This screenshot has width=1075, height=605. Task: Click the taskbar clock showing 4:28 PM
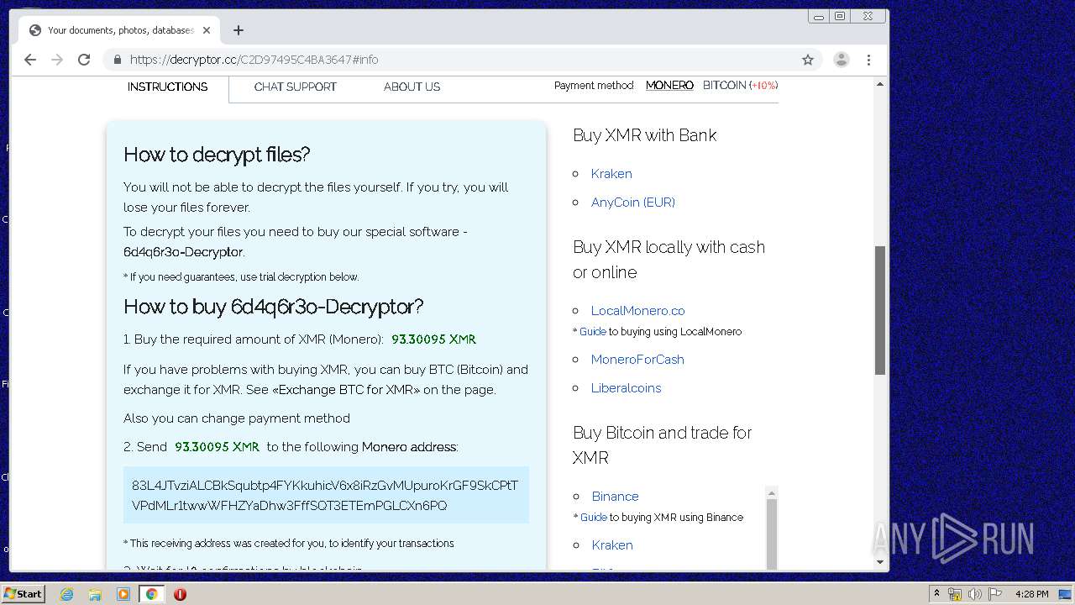1031,594
